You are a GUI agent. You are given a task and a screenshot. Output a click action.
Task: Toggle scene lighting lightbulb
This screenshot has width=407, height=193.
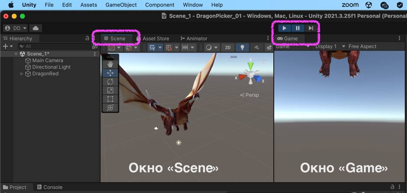click(242, 47)
